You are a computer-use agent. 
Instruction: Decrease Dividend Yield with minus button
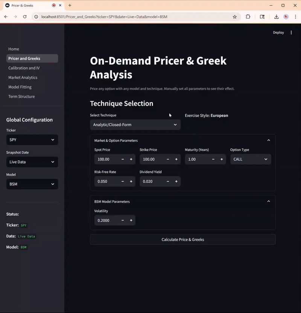(168, 182)
